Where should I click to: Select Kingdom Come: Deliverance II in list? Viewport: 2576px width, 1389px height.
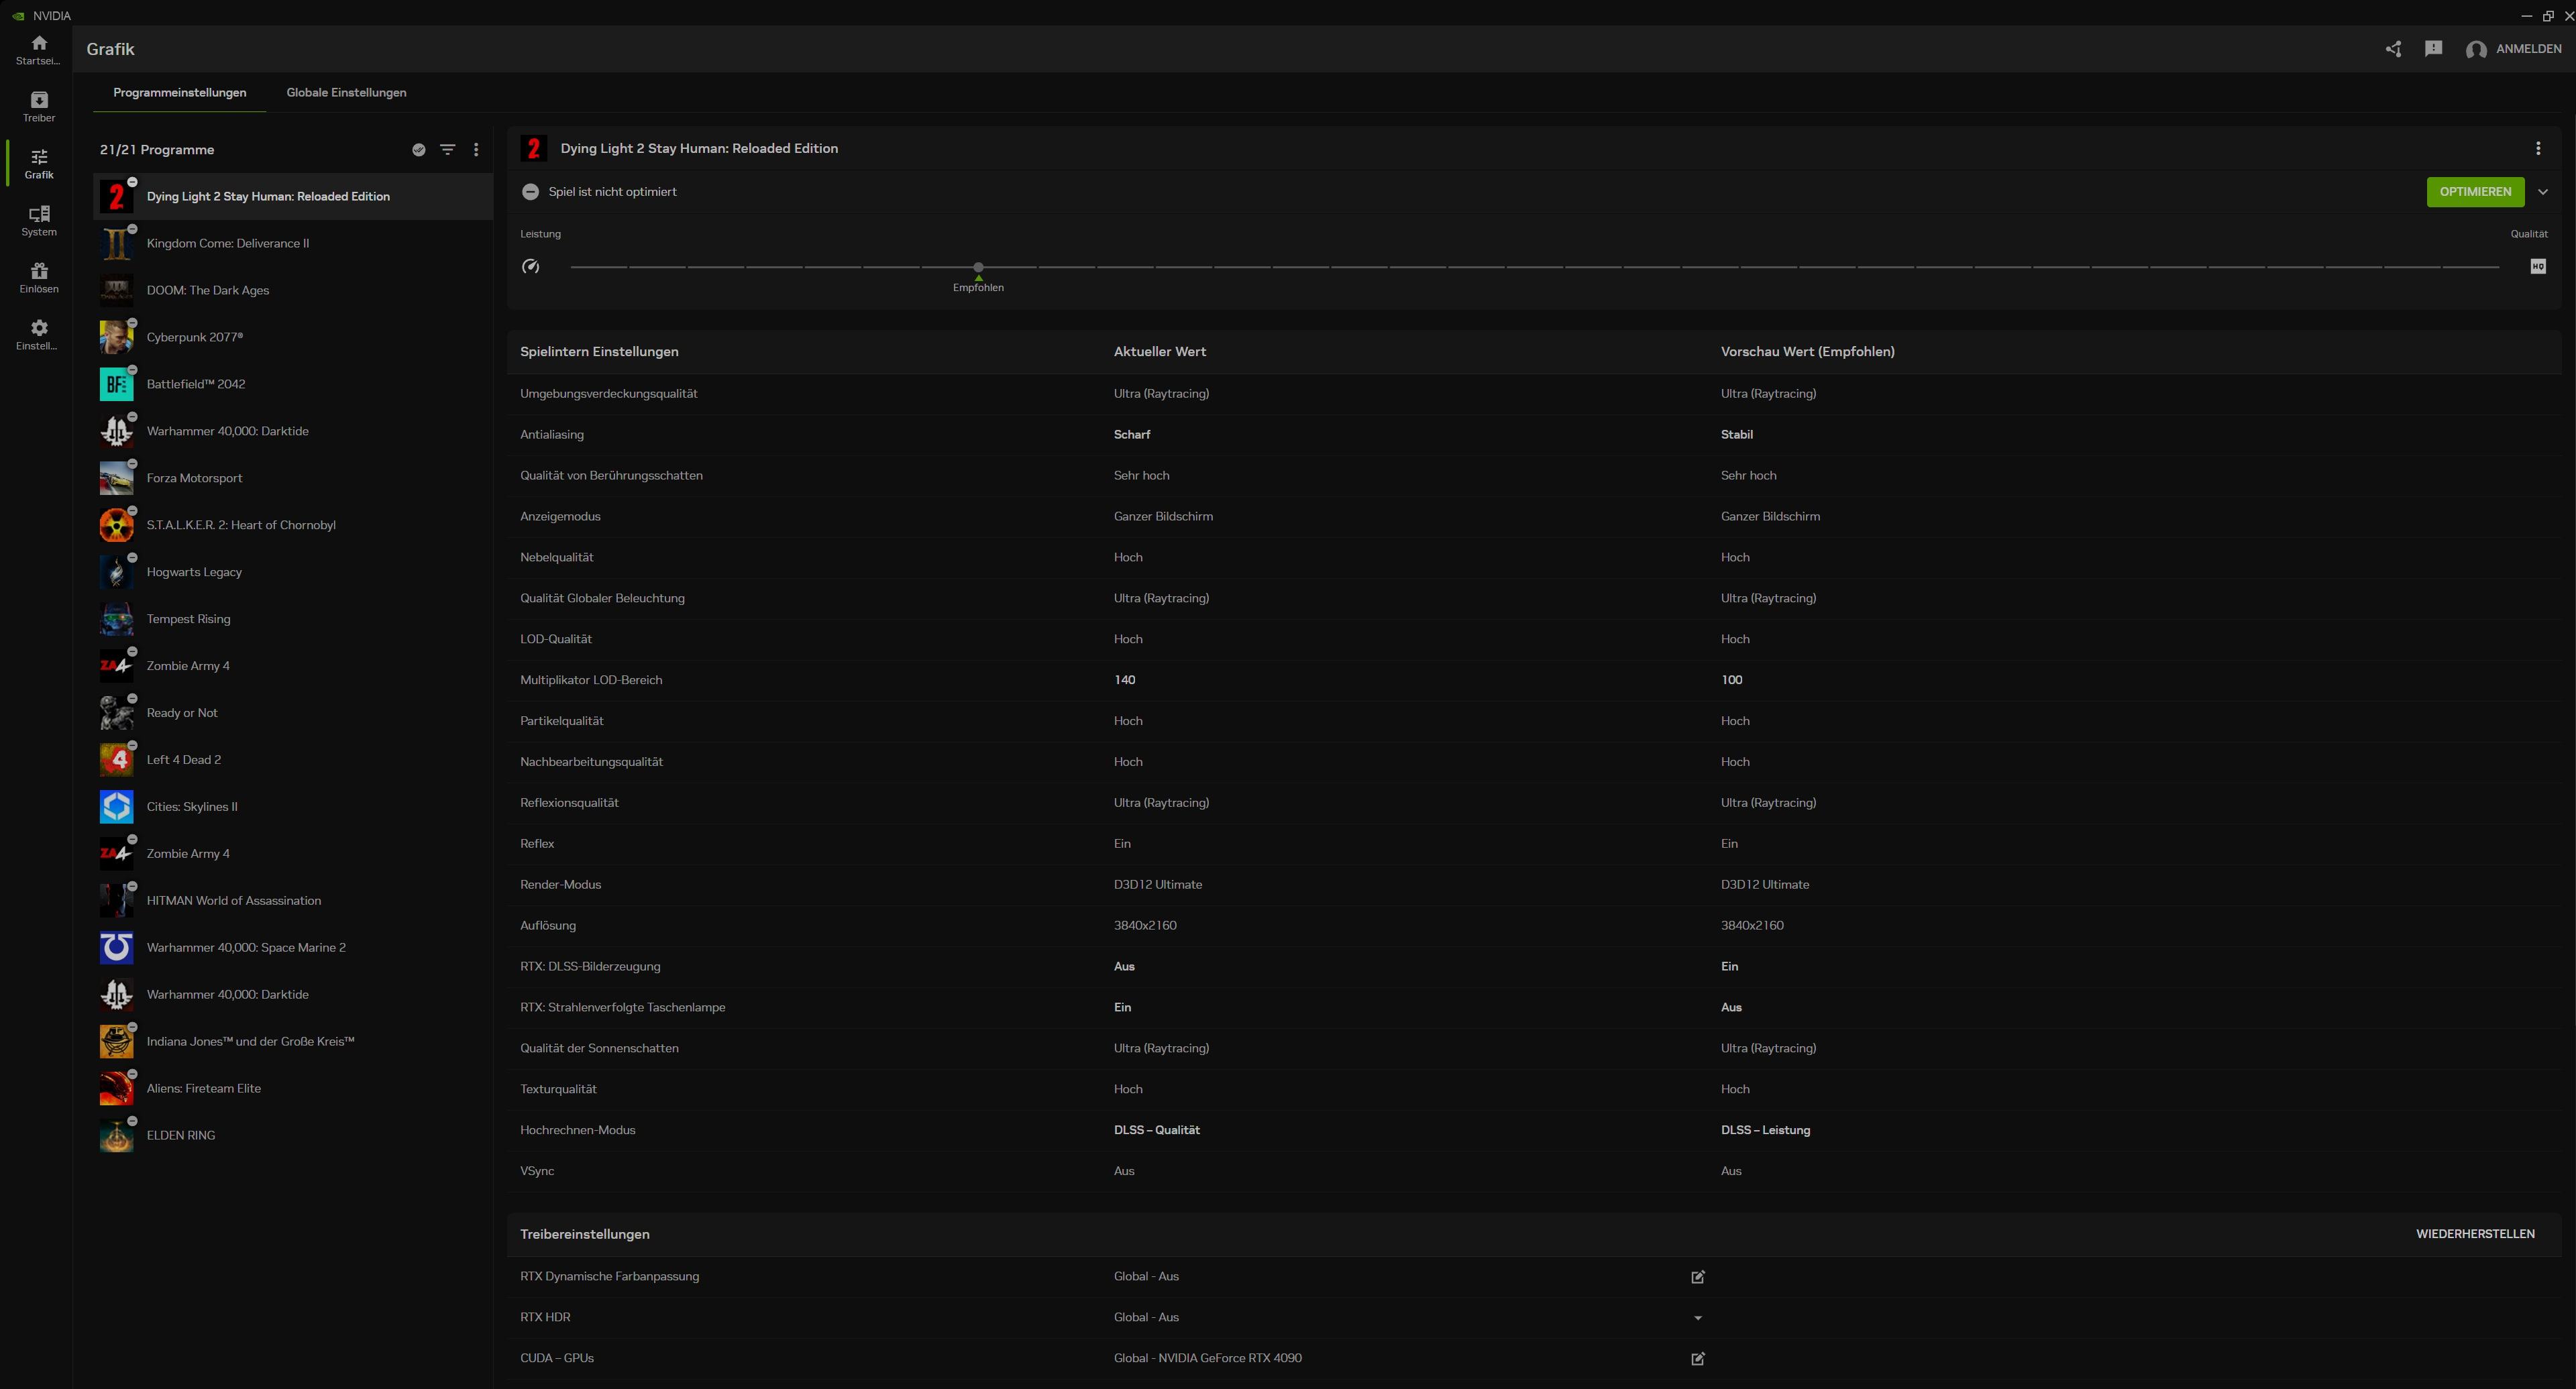point(293,244)
